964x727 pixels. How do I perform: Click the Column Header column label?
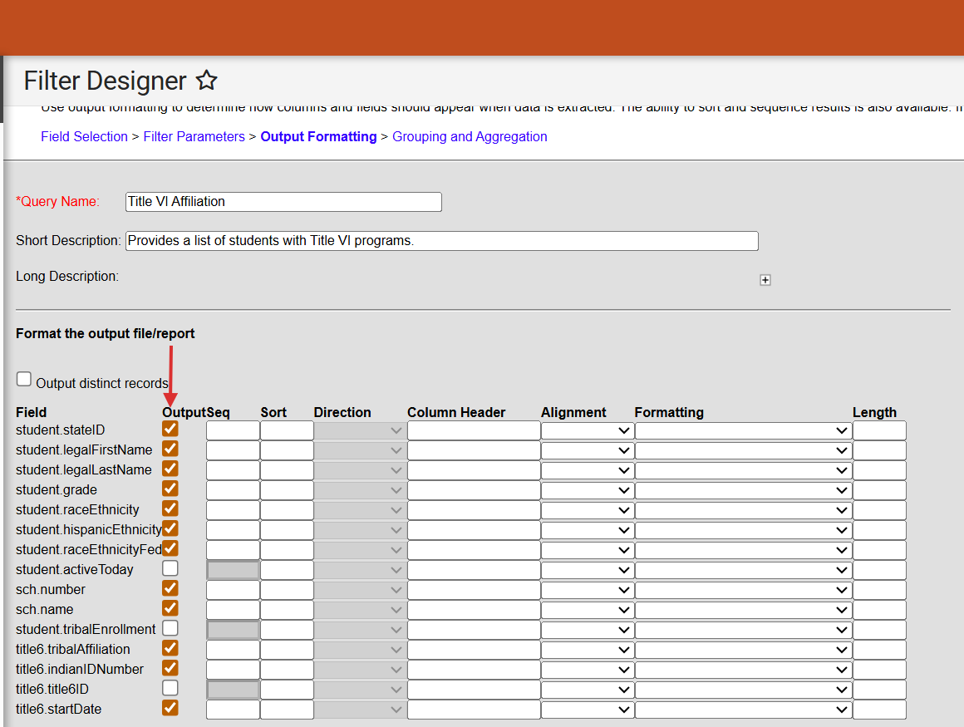pyautogui.click(x=456, y=412)
